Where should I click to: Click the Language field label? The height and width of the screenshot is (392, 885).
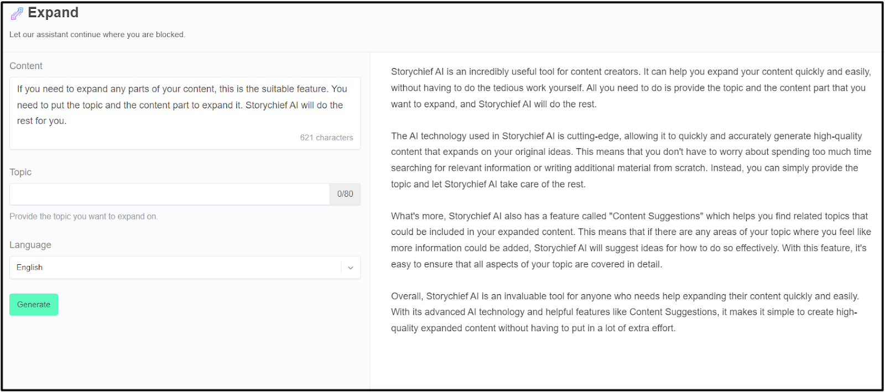[30, 245]
